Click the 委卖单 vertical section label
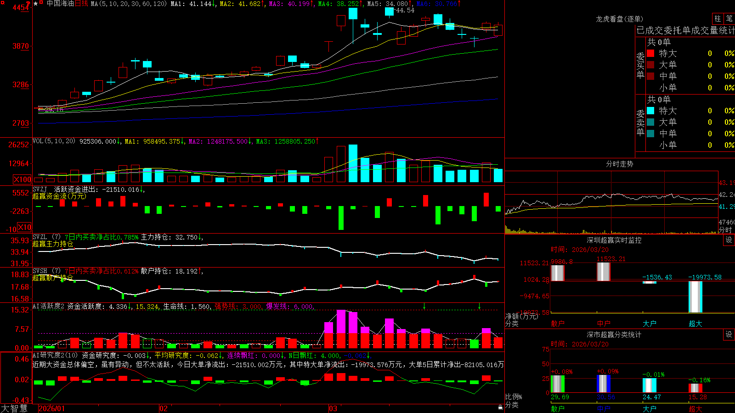The width and height of the screenshot is (735, 413). (640, 123)
